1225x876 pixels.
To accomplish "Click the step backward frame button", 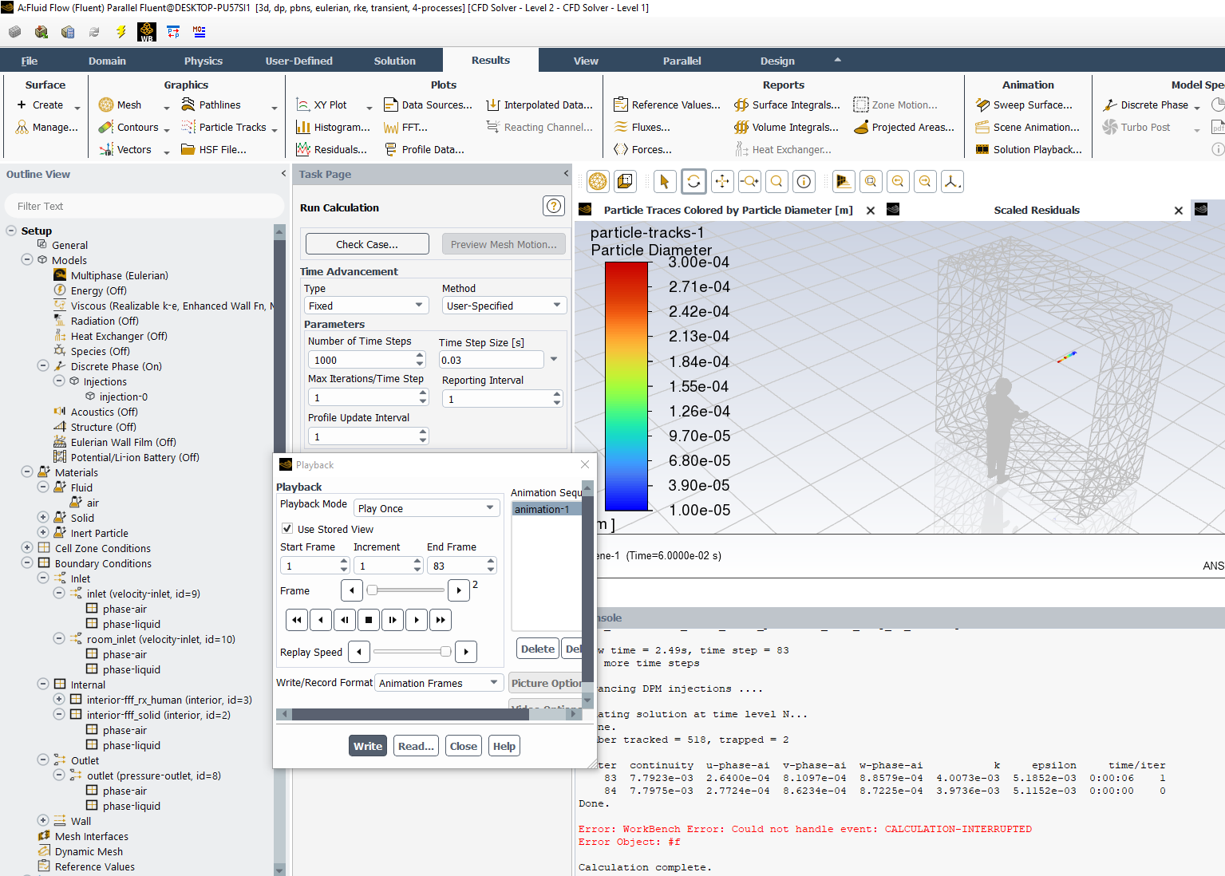I will (344, 619).
